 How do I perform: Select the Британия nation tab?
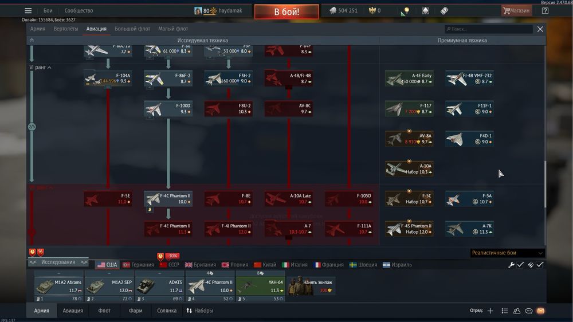click(200, 265)
